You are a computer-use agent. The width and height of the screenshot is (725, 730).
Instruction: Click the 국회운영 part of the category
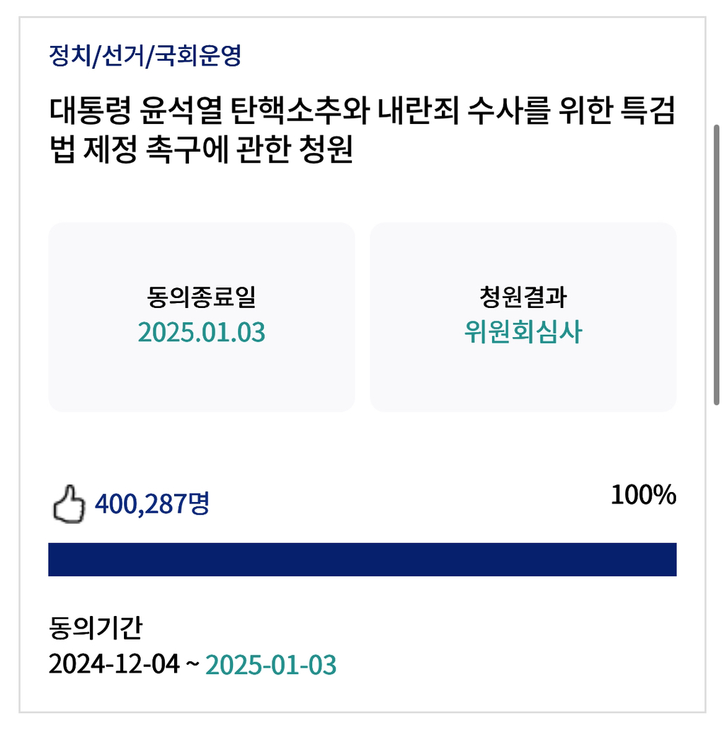(x=198, y=56)
